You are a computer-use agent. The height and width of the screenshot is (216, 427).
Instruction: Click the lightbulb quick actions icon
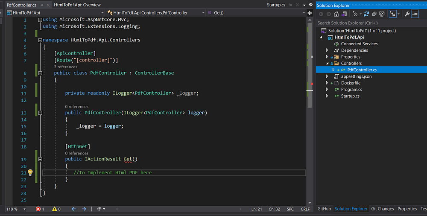tap(30, 172)
